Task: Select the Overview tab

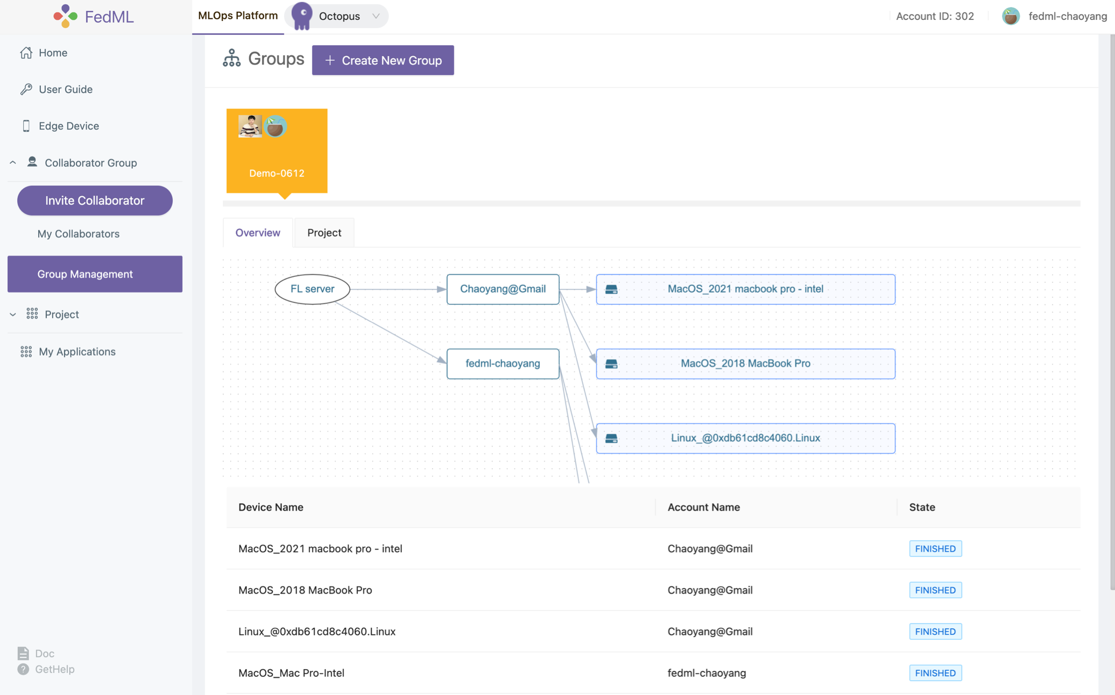Action: (257, 233)
